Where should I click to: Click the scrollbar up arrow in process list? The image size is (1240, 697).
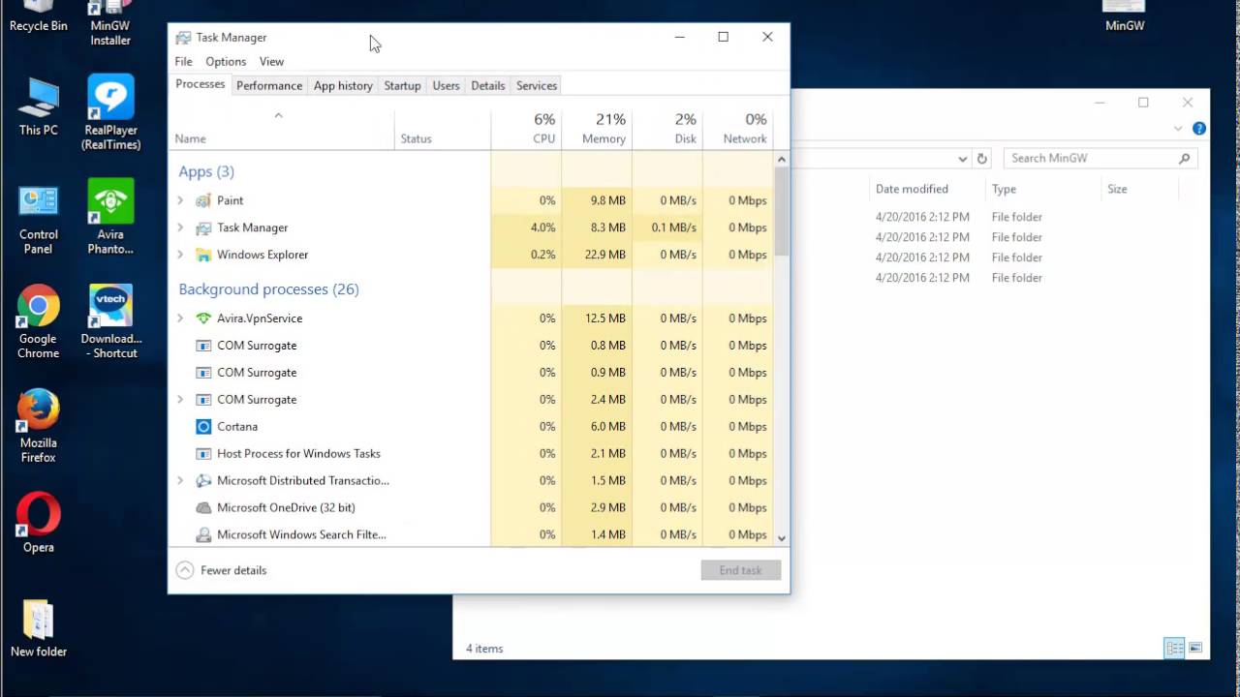click(782, 158)
